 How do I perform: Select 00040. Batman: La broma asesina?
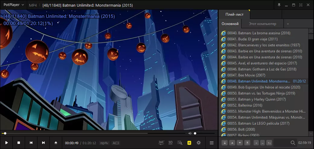coord(264,33)
